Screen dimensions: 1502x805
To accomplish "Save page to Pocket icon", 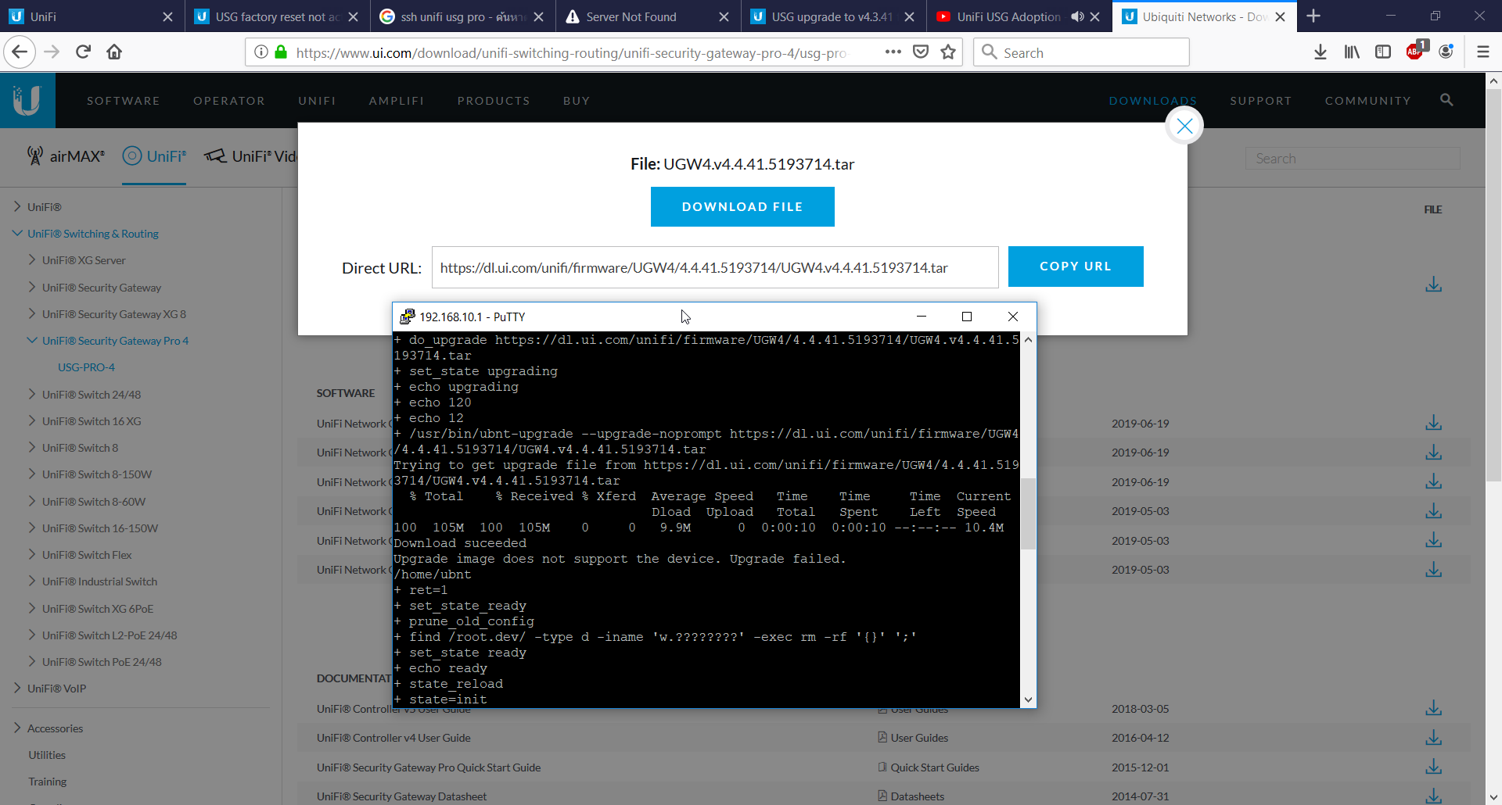I will (921, 52).
